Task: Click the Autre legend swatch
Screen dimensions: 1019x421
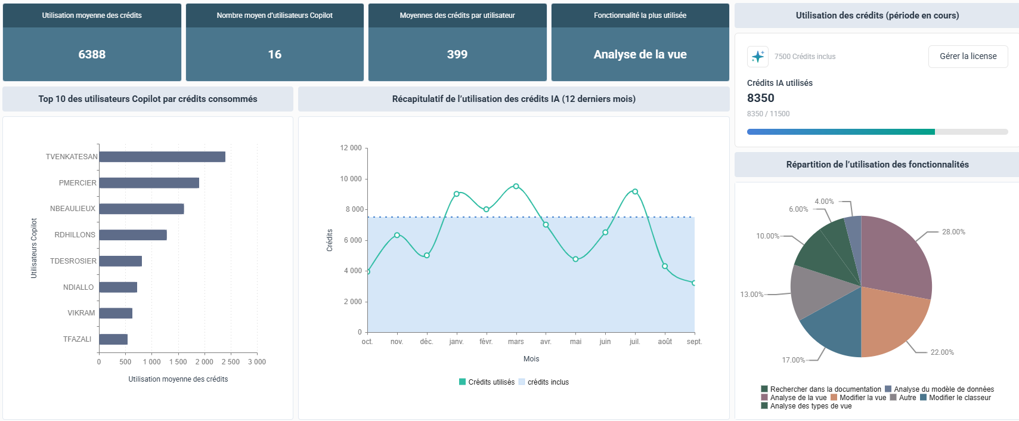Action: (x=893, y=398)
